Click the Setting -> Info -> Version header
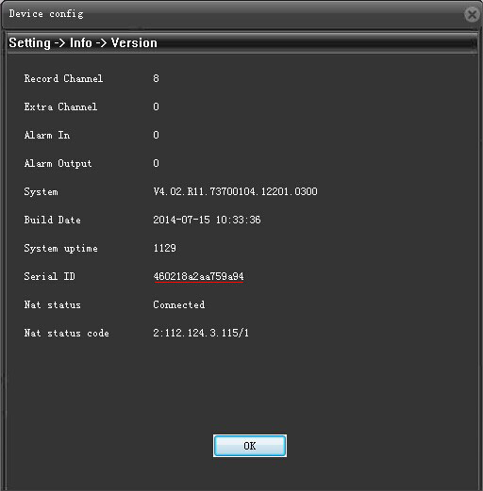Image resolution: width=483 pixels, height=491 pixels. pyautogui.click(x=83, y=43)
